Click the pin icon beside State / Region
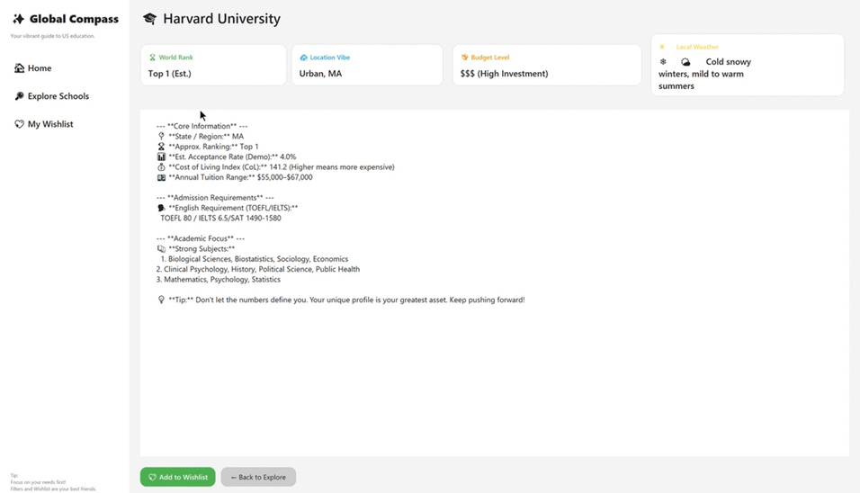This screenshot has width=860, height=493. tap(161, 136)
